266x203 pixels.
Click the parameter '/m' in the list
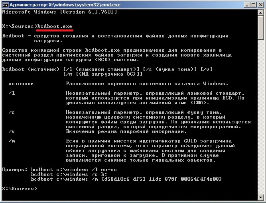12,141
